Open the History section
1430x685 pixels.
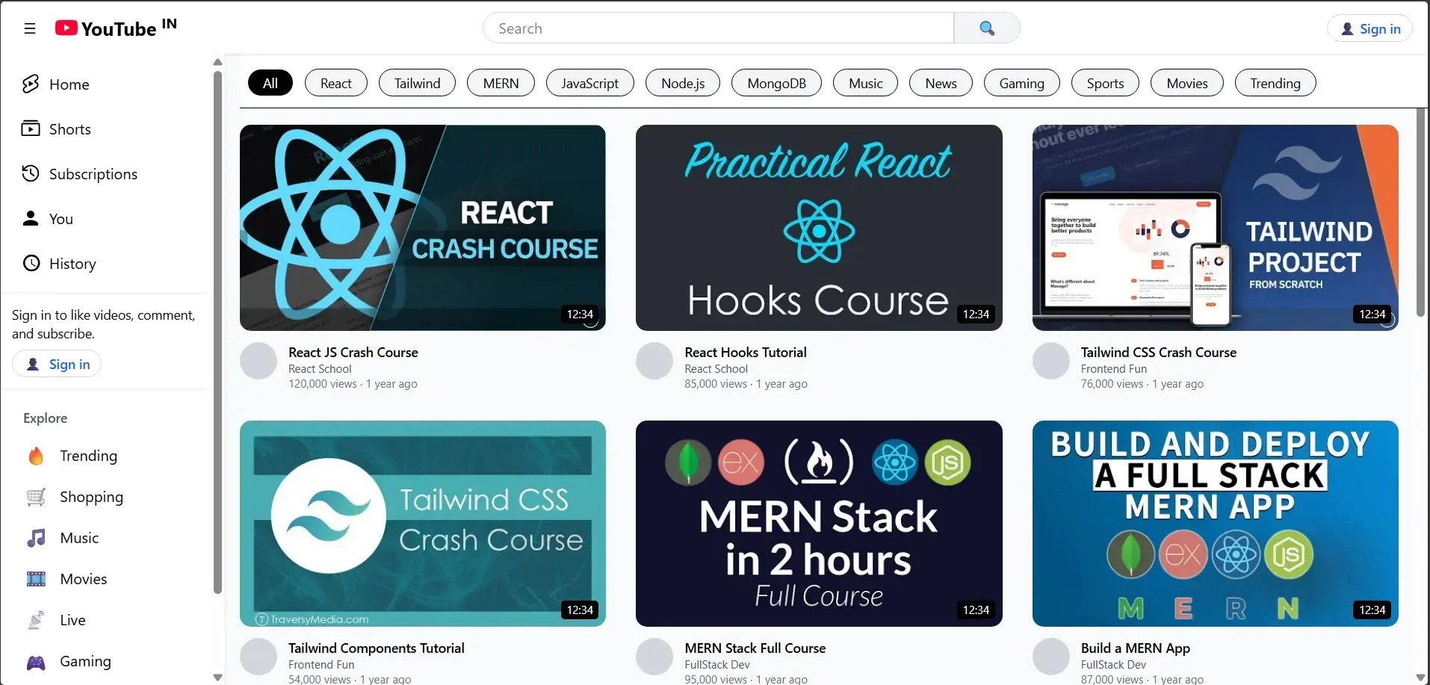(31, 263)
